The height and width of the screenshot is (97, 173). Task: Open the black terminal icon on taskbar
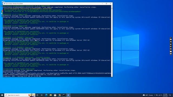64,95
